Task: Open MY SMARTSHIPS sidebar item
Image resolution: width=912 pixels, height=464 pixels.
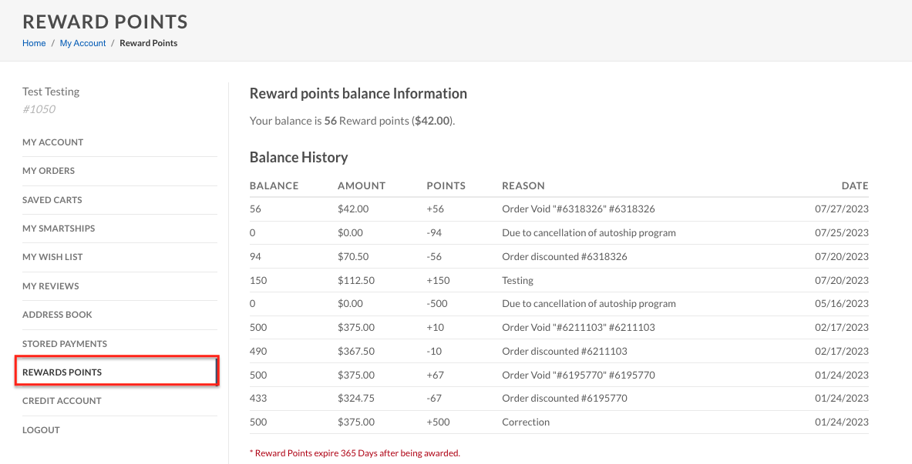Action: coord(59,229)
